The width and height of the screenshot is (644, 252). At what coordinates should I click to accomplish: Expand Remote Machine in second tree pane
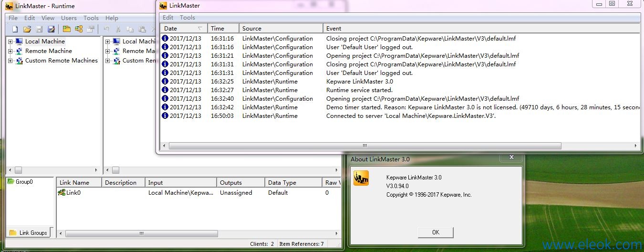tap(108, 51)
